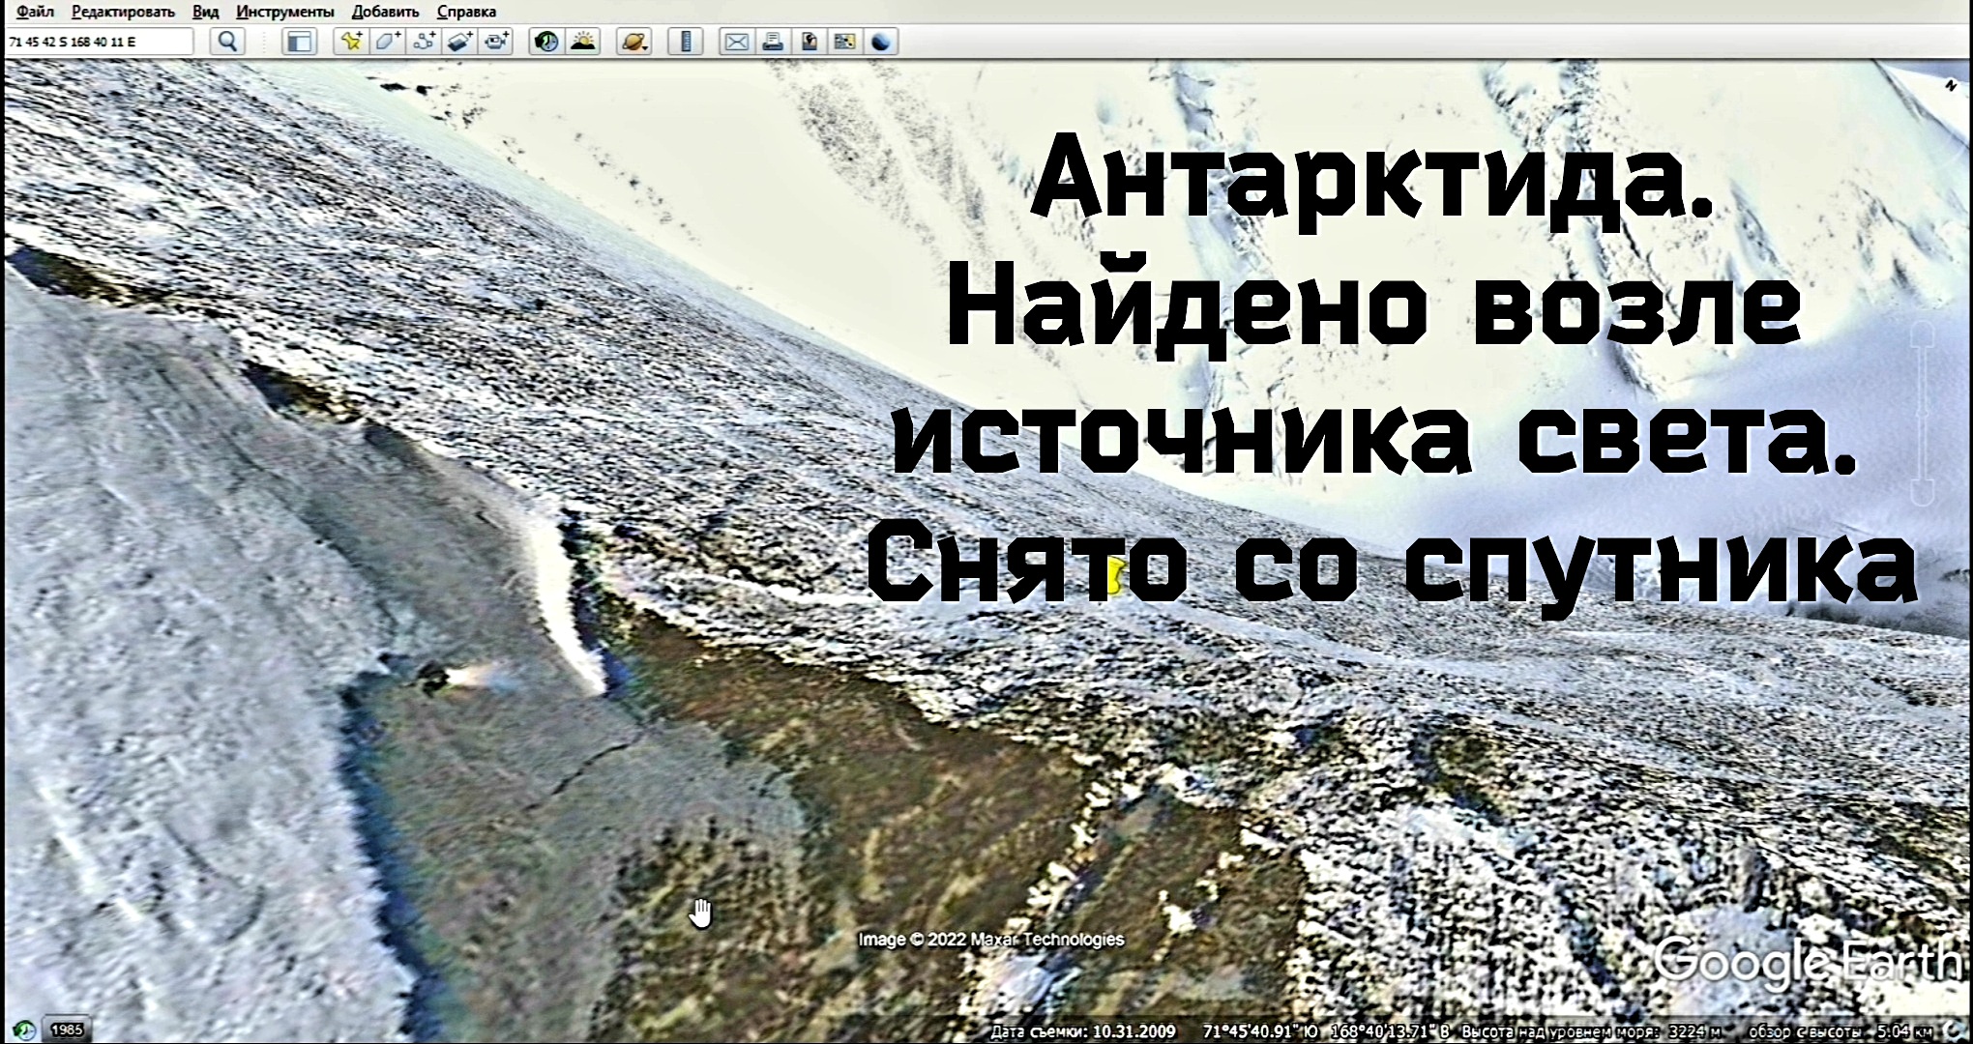Open the planet selection dropdown
The height and width of the screenshot is (1044, 1973).
pyautogui.click(x=633, y=42)
